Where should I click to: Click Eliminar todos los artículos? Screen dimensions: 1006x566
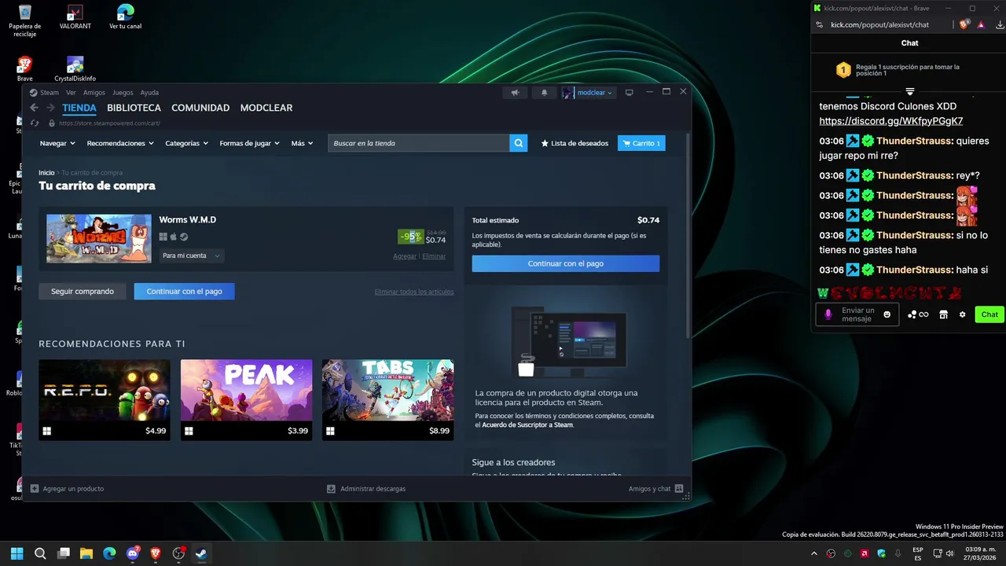pyautogui.click(x=414, y=292)
